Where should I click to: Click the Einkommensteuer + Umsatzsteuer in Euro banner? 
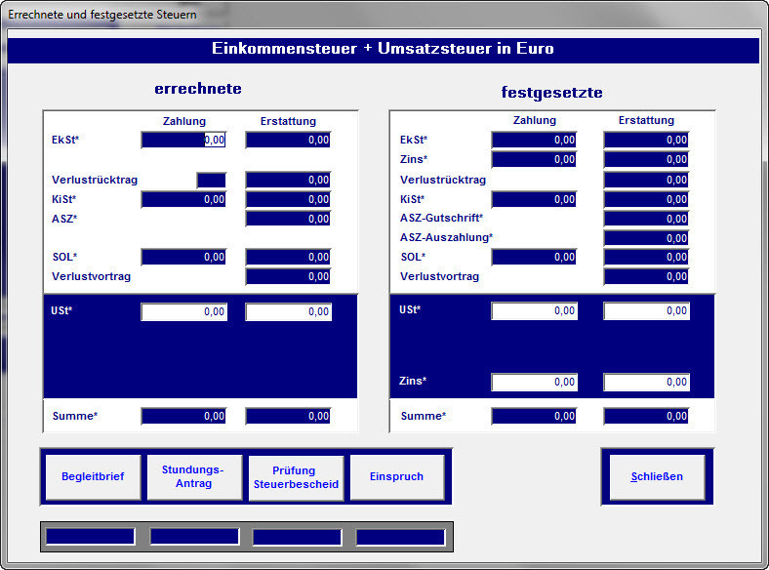[x=383, y=49]
